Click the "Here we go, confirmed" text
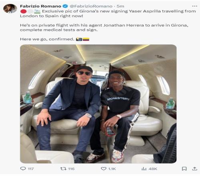This screenshot has width=200, height=176. pyautogui.click(x=47, y=39)
